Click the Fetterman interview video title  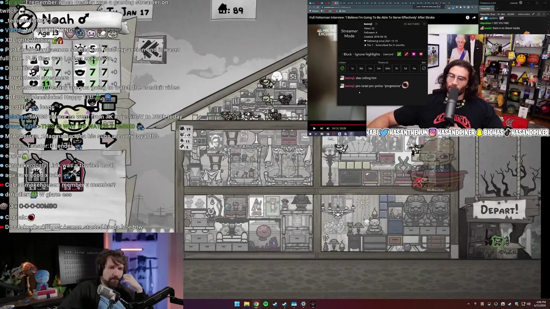tap(372, 18)
